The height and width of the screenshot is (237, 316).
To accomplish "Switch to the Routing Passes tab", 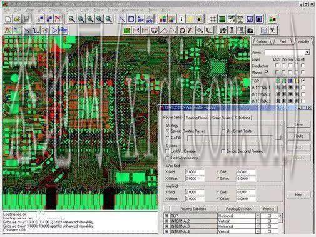I will 197,118.
